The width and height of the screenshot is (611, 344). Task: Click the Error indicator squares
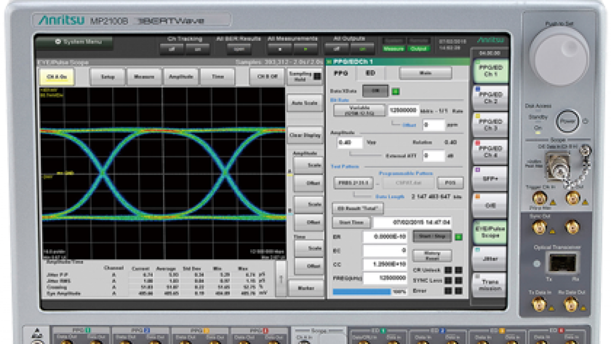[x=453, y=291]
